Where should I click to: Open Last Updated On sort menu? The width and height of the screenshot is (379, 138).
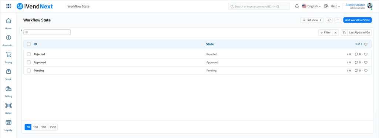coord(359,33)
